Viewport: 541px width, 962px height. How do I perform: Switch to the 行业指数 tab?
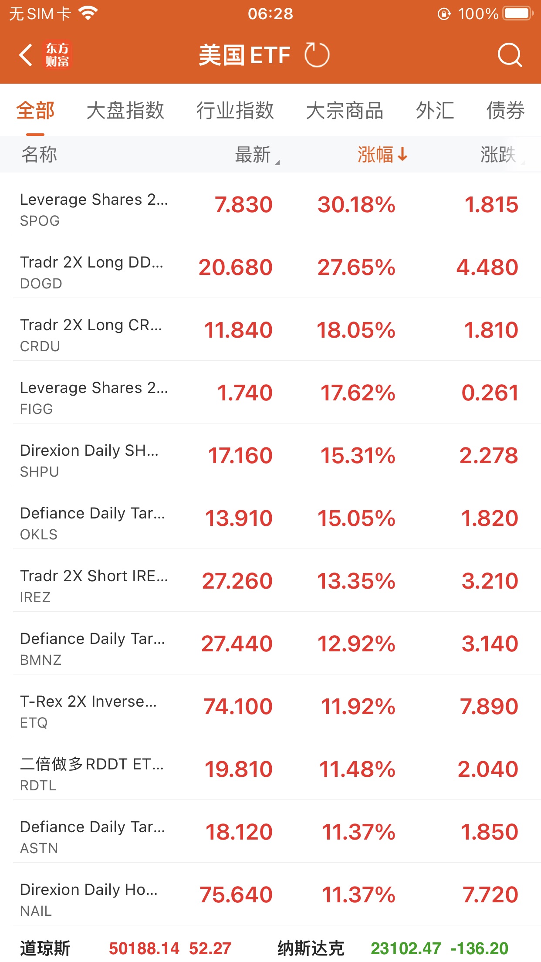[x=235, y=111]
